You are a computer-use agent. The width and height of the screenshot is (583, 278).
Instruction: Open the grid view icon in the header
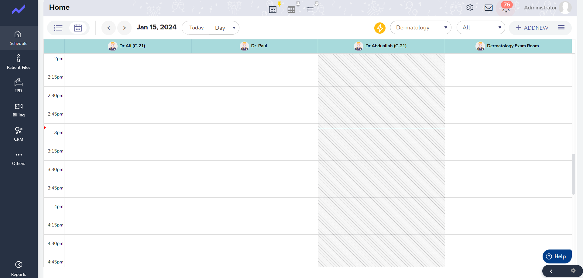(291, 10)
